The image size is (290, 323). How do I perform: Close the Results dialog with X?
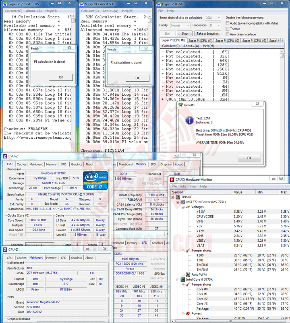coord(257,104)
